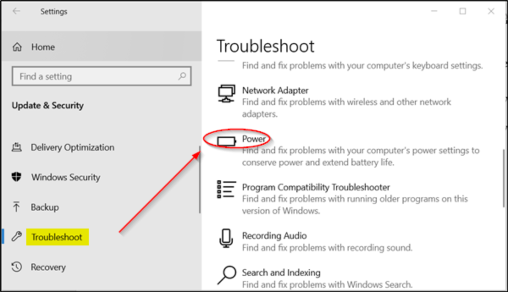Screen dimensions: 508x292
Task: Click the back arrow in Settings
Action: pos(17,11)
